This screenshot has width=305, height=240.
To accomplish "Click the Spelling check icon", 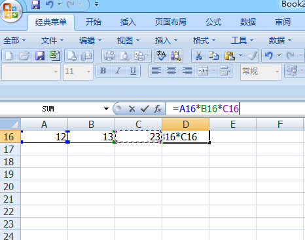I will coord(162,56).
